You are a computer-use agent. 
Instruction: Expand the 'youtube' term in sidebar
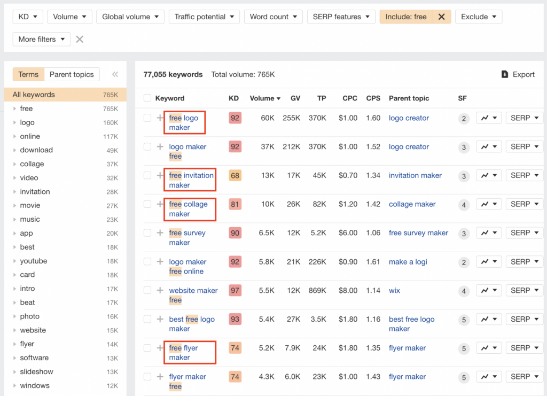pyautogui.click(x=14, y=261)
